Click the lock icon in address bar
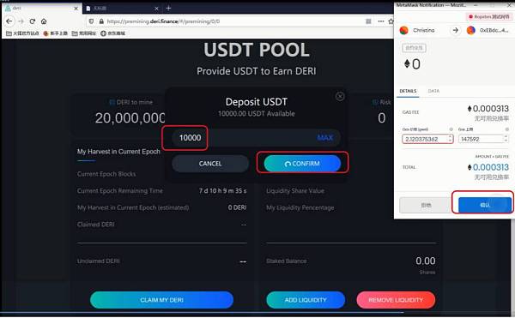Image resolution: width=515 pixels, height=318 pixels. click(101, 21)
